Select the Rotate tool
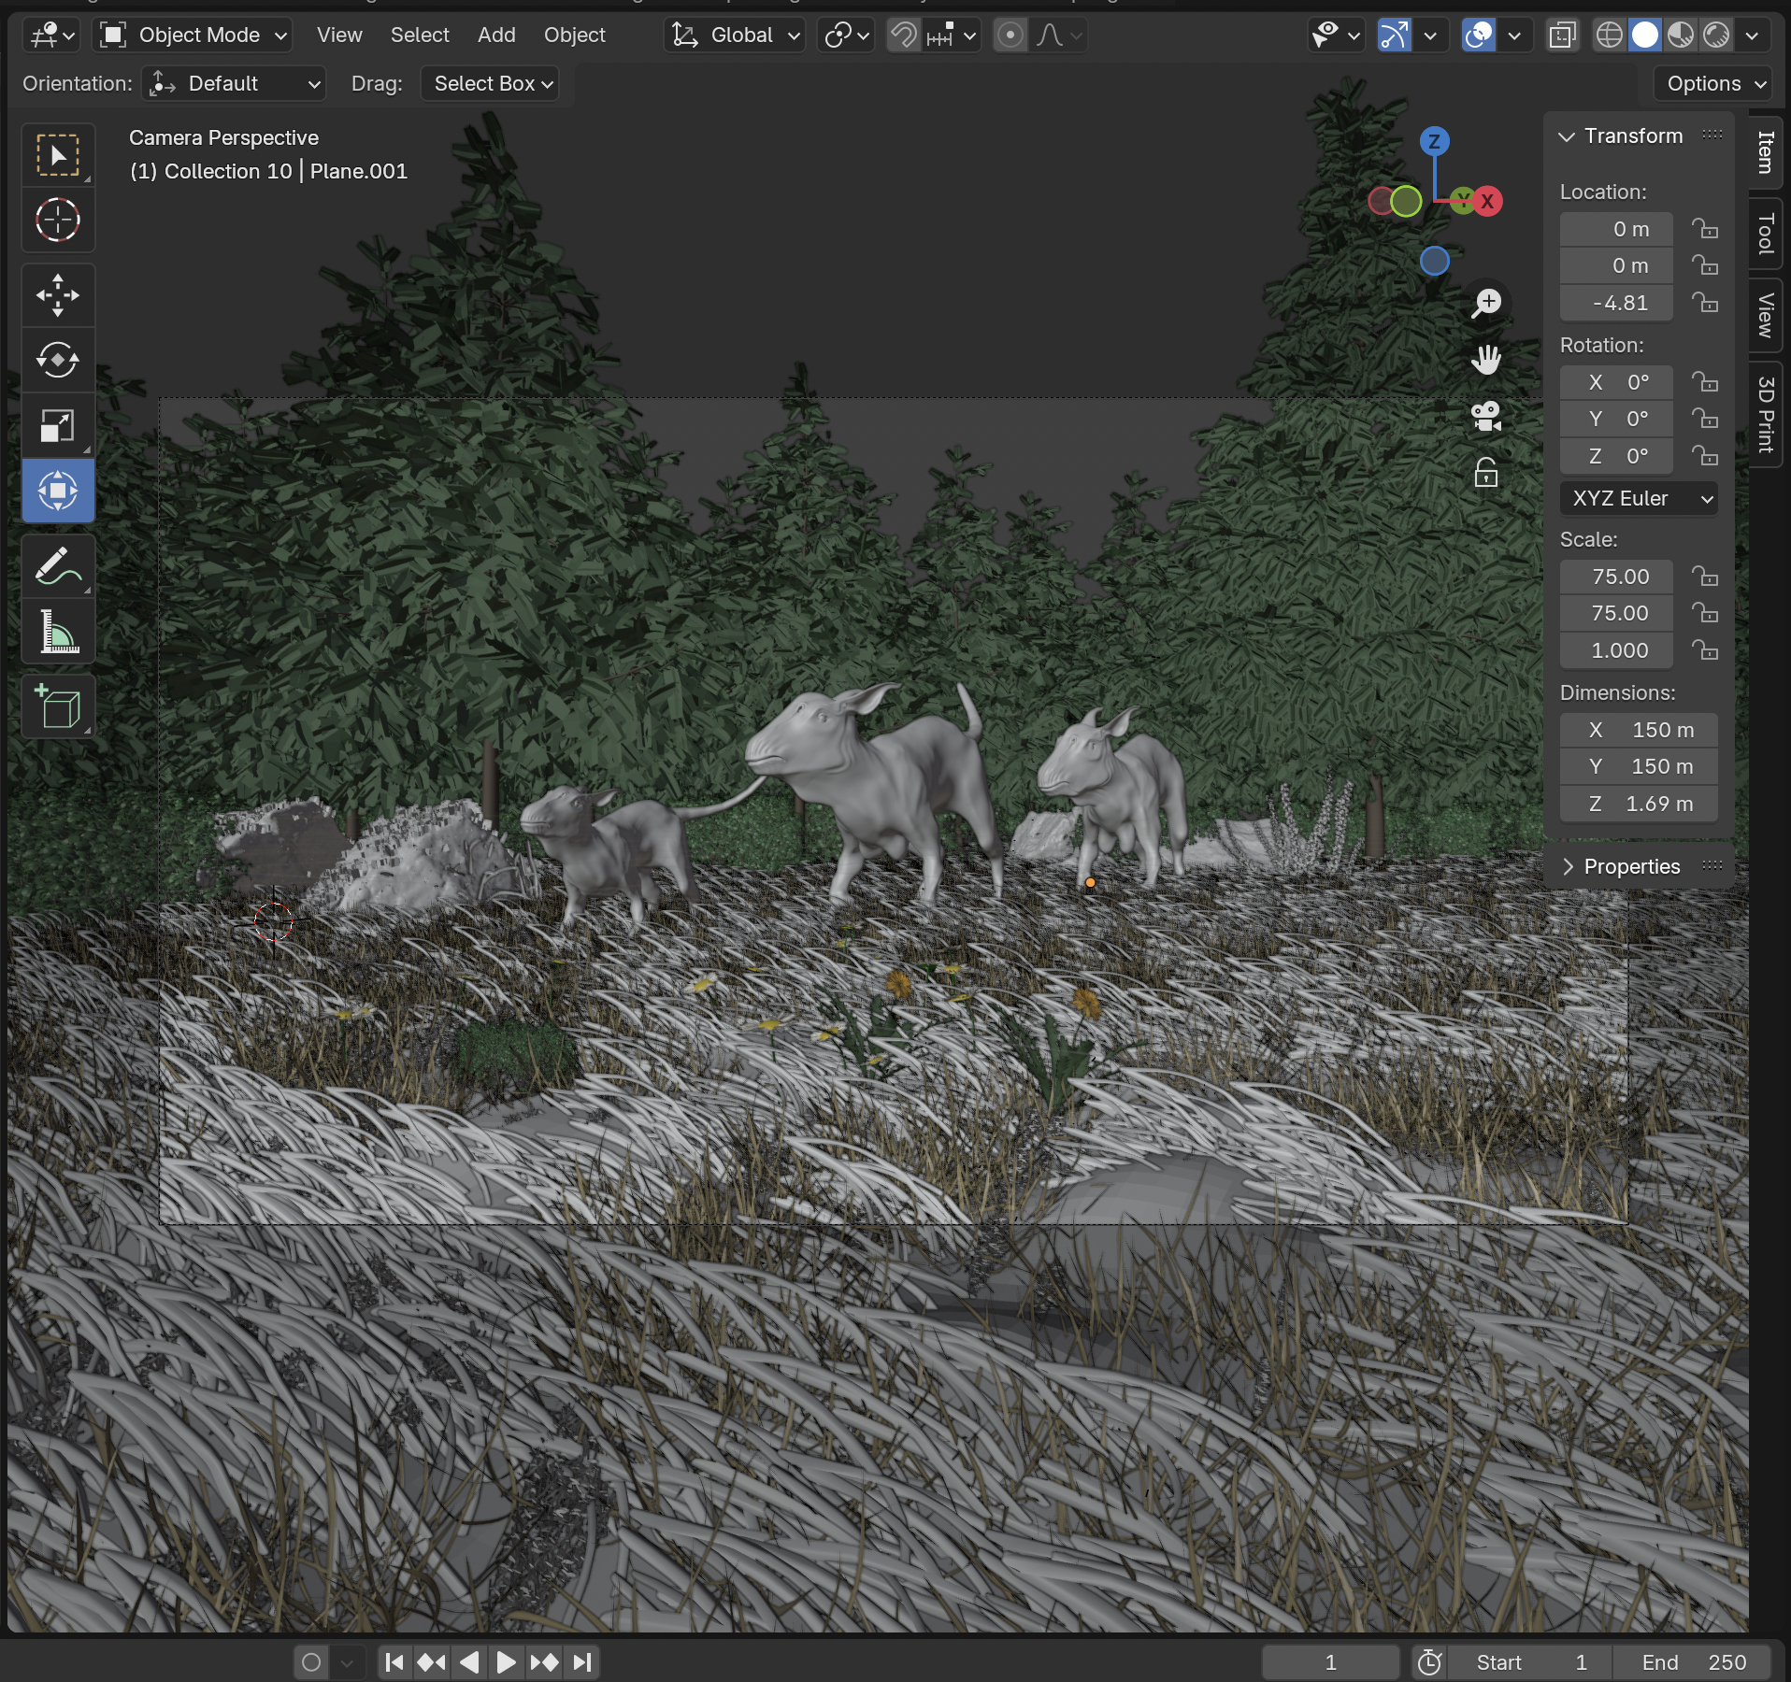This screenshot has height=1682, width=1791. click(x=58, y=360)
